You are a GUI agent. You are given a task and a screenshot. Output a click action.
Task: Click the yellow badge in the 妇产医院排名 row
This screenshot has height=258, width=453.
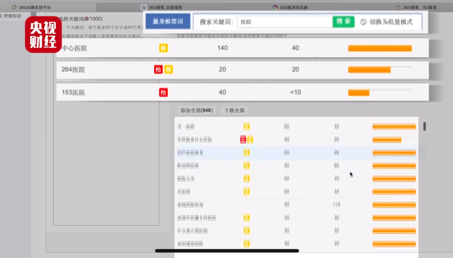[247, 153]
